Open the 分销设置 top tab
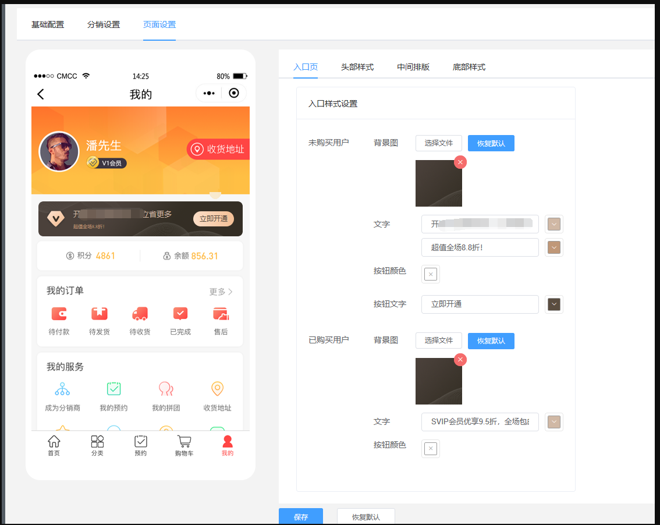Screen dimensions: 660x525 (x=104, y=24)
